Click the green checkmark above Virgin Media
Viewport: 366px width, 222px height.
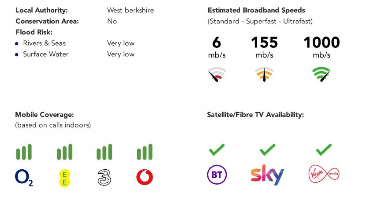324,150
